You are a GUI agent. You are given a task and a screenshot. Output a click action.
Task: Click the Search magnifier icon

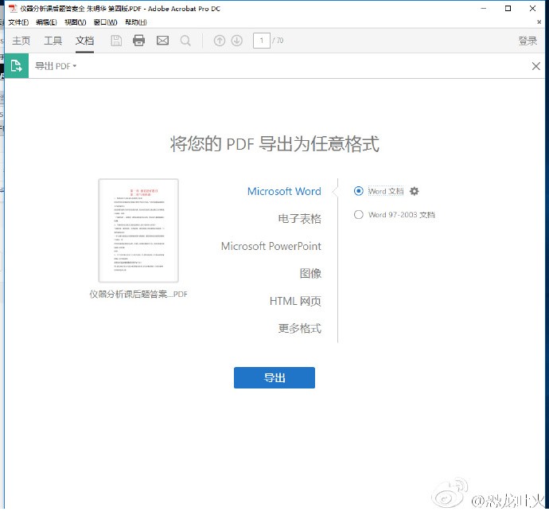(x=185, y=41)
